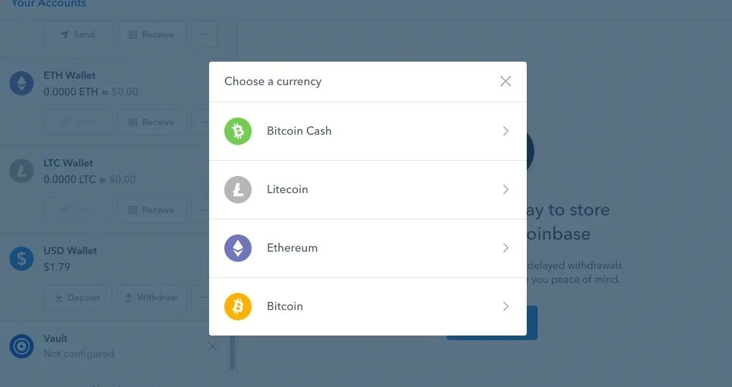732x387 pixels.
Task: Choose Ethereum from the currency list
Action: pyautogui.click(x=367, y=248)
